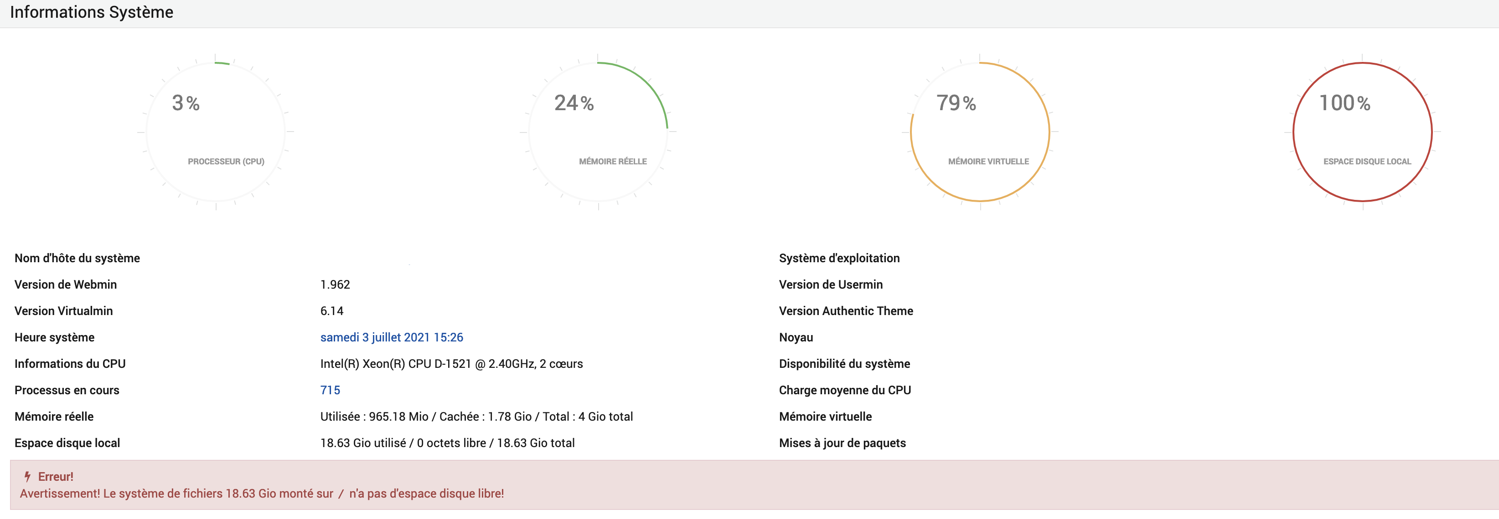Screen dimensions: 1499x519
Task: Click the no free disk space warning message
Action: pyautogui.click(x=262, y=494)
